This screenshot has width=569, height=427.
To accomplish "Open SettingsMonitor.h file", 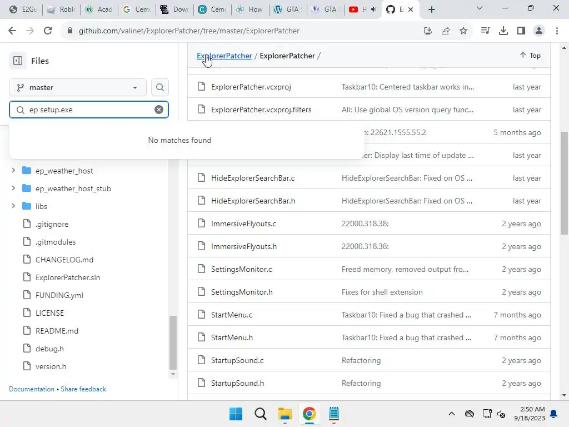I will pyautogui.click(x=242, y=292).
